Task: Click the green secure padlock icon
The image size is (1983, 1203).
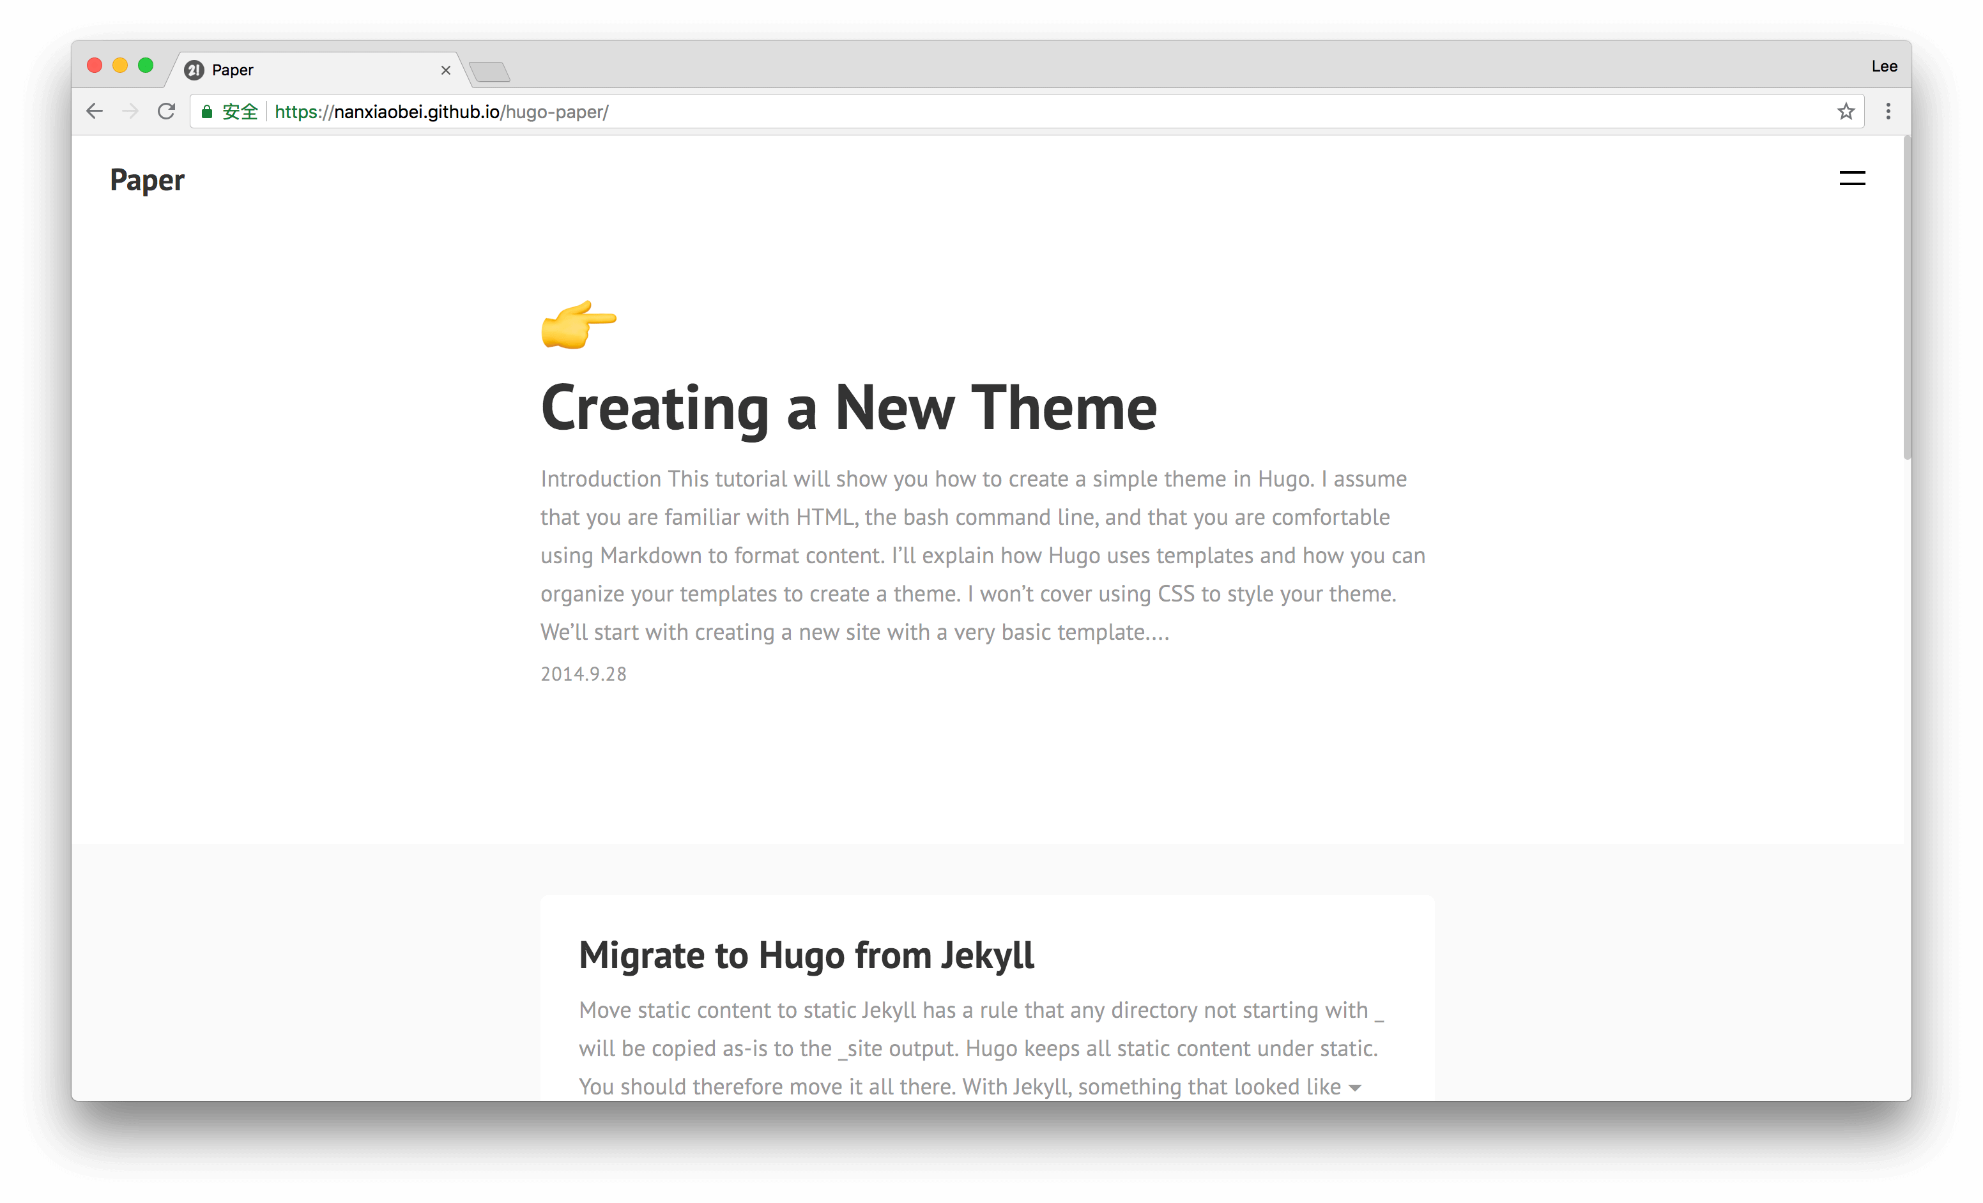Action: [207, 112]
